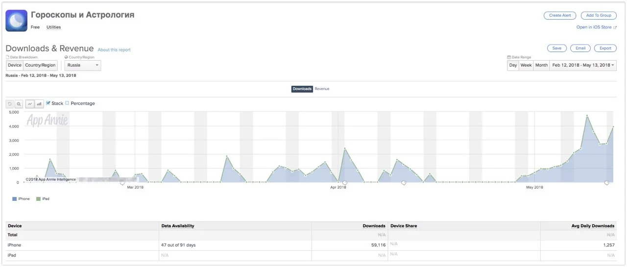Image resolution: width=627 pixels, height=267 pixels.
Task: Switch to the Downloads tab
Action: click(302, 89)
